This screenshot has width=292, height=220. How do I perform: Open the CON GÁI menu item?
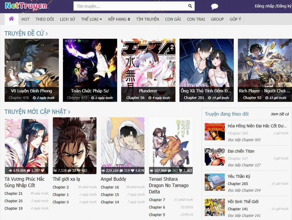(x=173, y=19)
